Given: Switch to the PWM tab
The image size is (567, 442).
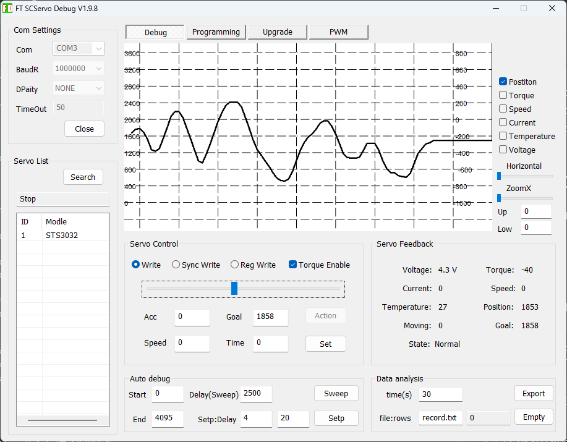Looking at the screenshot, I should (338, 32).
